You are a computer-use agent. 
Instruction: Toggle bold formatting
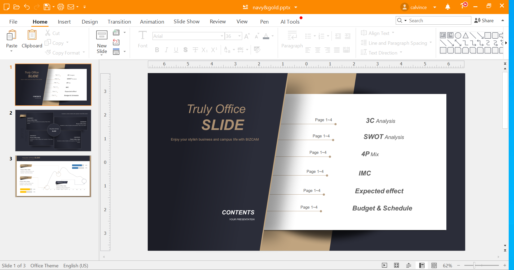(x=157, y=49)
